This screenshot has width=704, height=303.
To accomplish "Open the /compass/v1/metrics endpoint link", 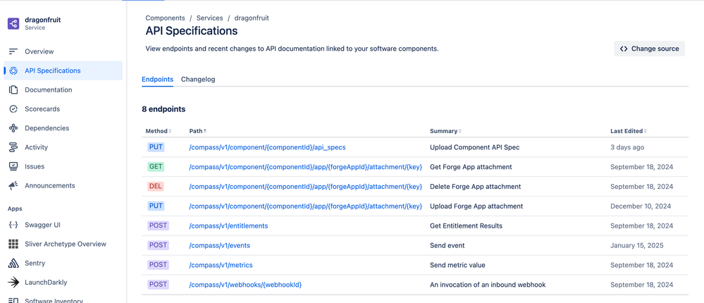I will pyautogui.click(x=221, y=266).
